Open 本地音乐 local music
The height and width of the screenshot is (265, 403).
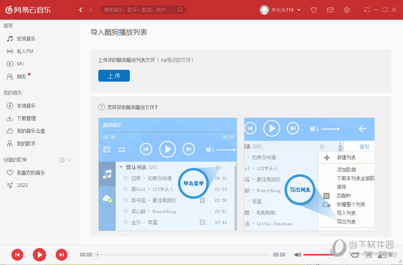[26, 105]
